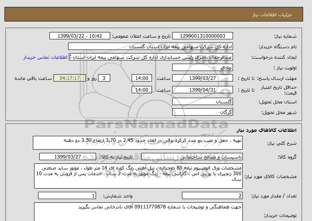Click the تعداد / مقدار field showing 2
This screenshot has height=221, width=312.
[212, 196]
